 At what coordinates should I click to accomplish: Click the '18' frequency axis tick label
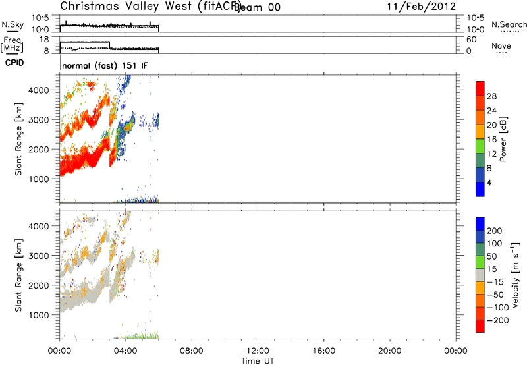coord(44,40)
